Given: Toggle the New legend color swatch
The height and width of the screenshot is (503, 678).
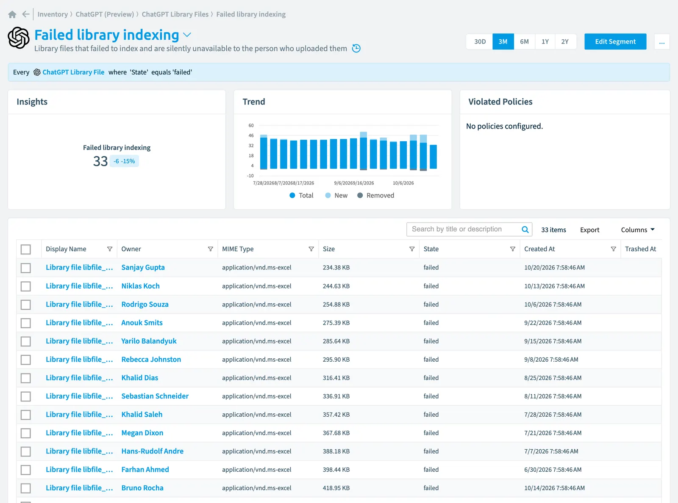Looking at the screenshot, I should click(x=328, y=195).
